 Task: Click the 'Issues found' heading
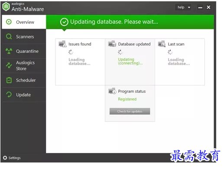(80, 44)
